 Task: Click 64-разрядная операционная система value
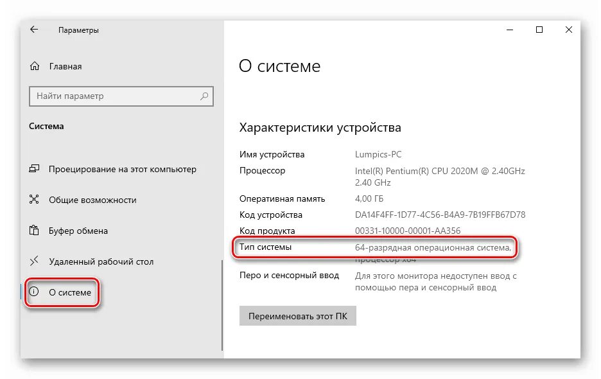(x=433, y=247)
